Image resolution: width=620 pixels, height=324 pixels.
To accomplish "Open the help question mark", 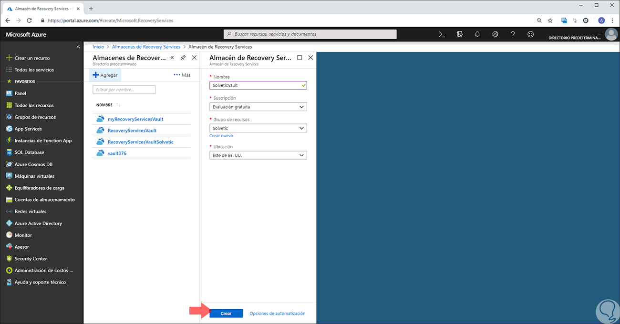I will pyautogui.click(x=513, y=34).
